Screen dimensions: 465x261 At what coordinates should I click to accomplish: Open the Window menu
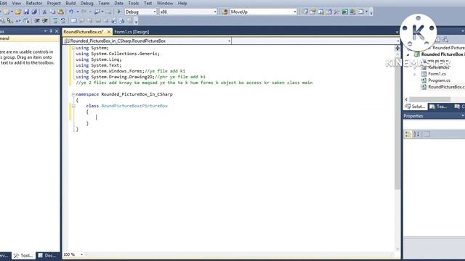[x=165, y=3]
